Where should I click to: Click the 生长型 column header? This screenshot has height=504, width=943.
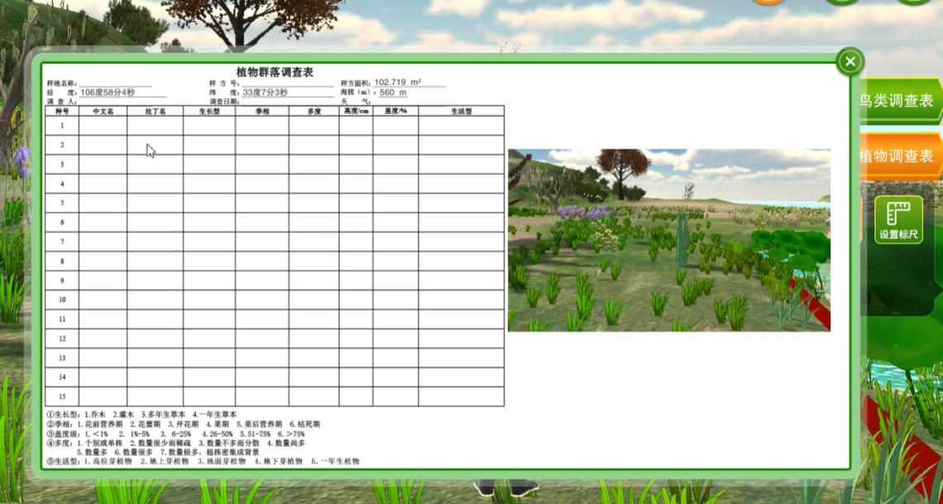click(x=209, y=111)
